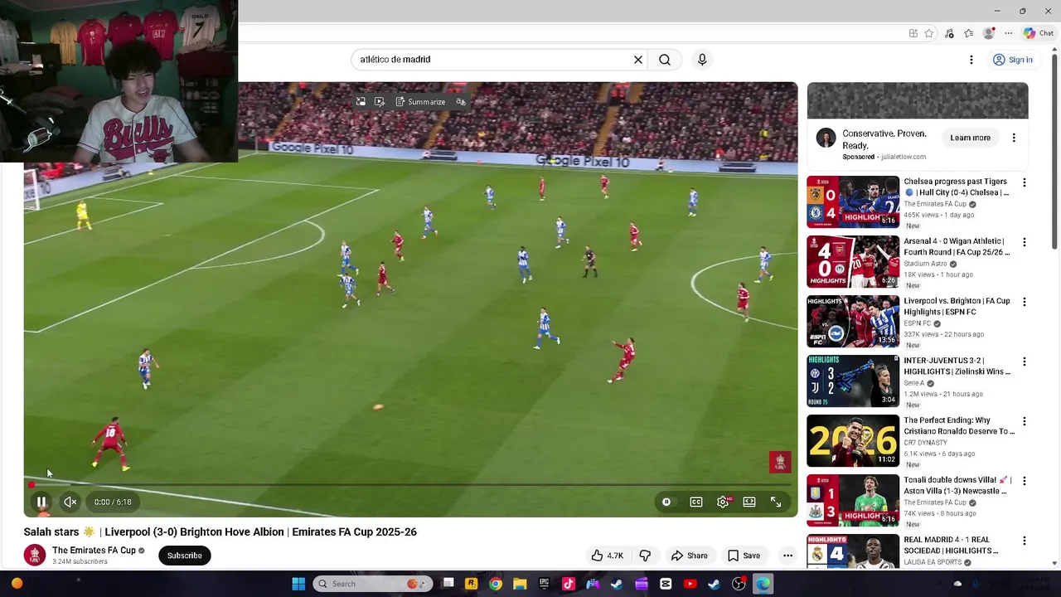
Task: Click the picture-in-picture overlay icon on video
Action: point(361,102)
